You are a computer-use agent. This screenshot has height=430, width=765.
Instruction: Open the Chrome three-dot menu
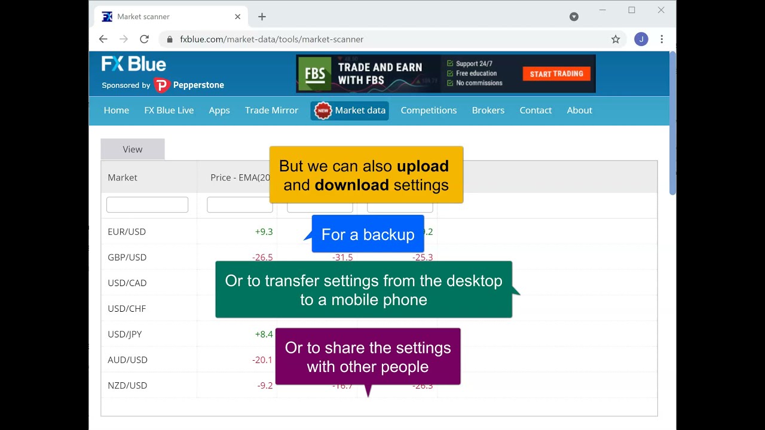pos(662,39)
